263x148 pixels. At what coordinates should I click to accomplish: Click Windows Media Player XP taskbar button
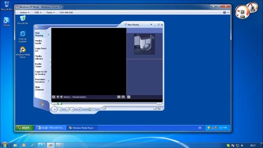click(x=82, y=128)
